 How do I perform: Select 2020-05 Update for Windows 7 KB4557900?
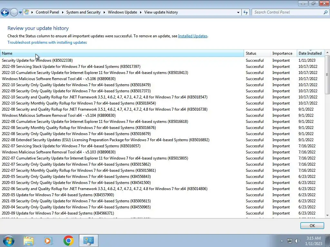(162, 195)
